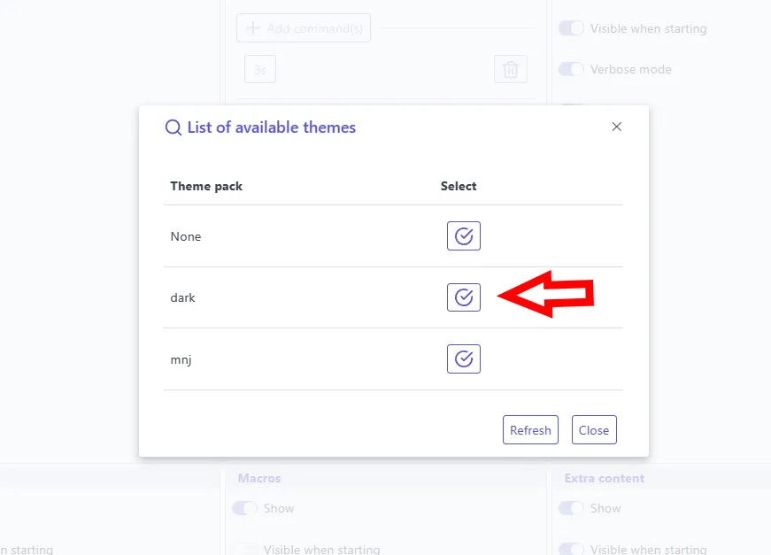Close the themes dialog with the X
Screen dimensions: 771x555
pos(617,127)
